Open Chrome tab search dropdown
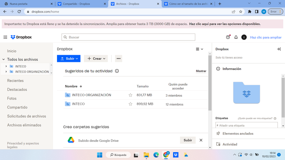 249,4
